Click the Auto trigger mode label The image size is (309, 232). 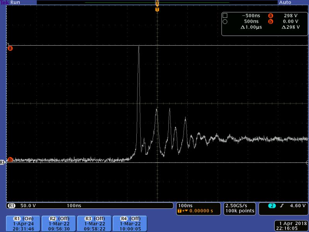pyautogui.click(x=286, y=2)
